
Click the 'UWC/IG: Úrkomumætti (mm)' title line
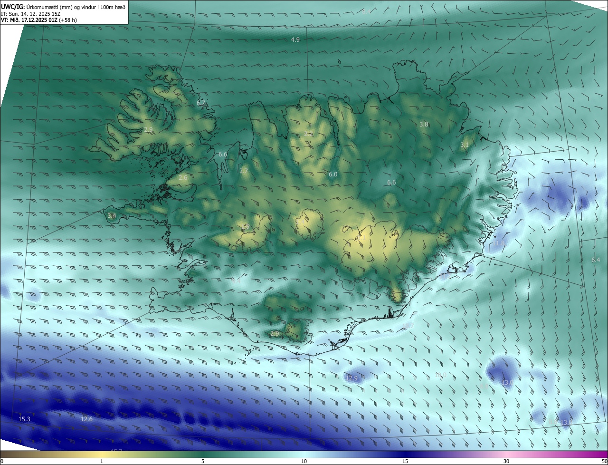click(x=64, y=6)
